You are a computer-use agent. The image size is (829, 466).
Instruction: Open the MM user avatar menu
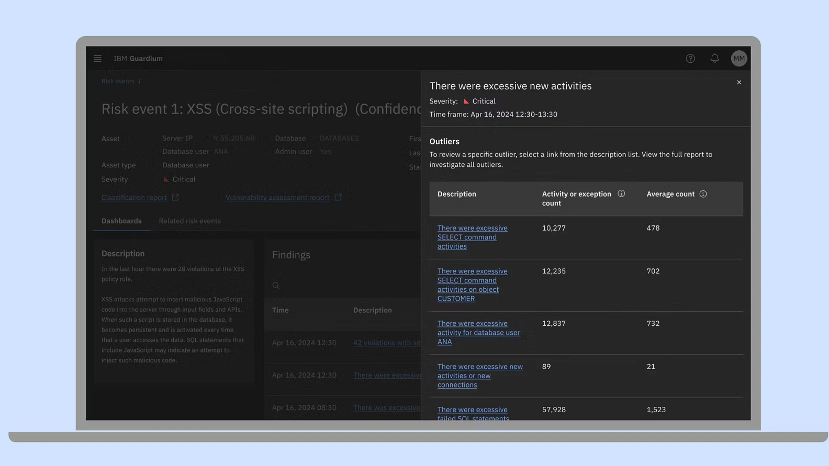[738, 59]
